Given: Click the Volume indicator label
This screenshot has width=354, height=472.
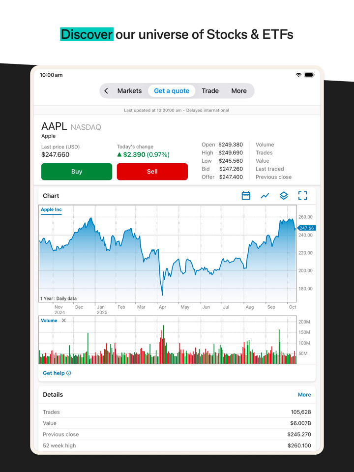Looking at the screenshot, I should click(49, 321).
